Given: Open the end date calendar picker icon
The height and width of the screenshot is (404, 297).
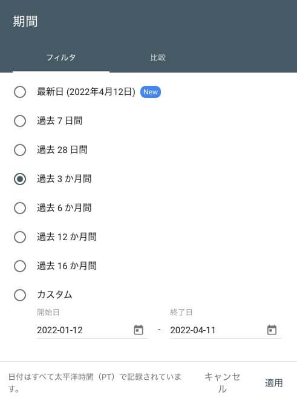Looking at the screenshot, I should pyautogui.click(x=272, y=330).
